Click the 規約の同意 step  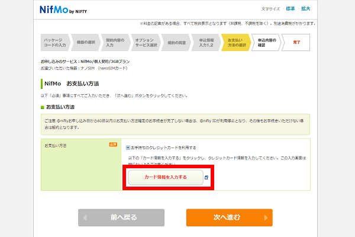[176, 43]
